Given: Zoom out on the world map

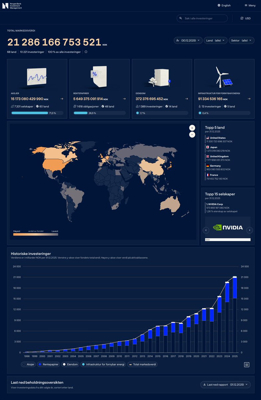Looking at the screenshot, I should coord(192,135).
